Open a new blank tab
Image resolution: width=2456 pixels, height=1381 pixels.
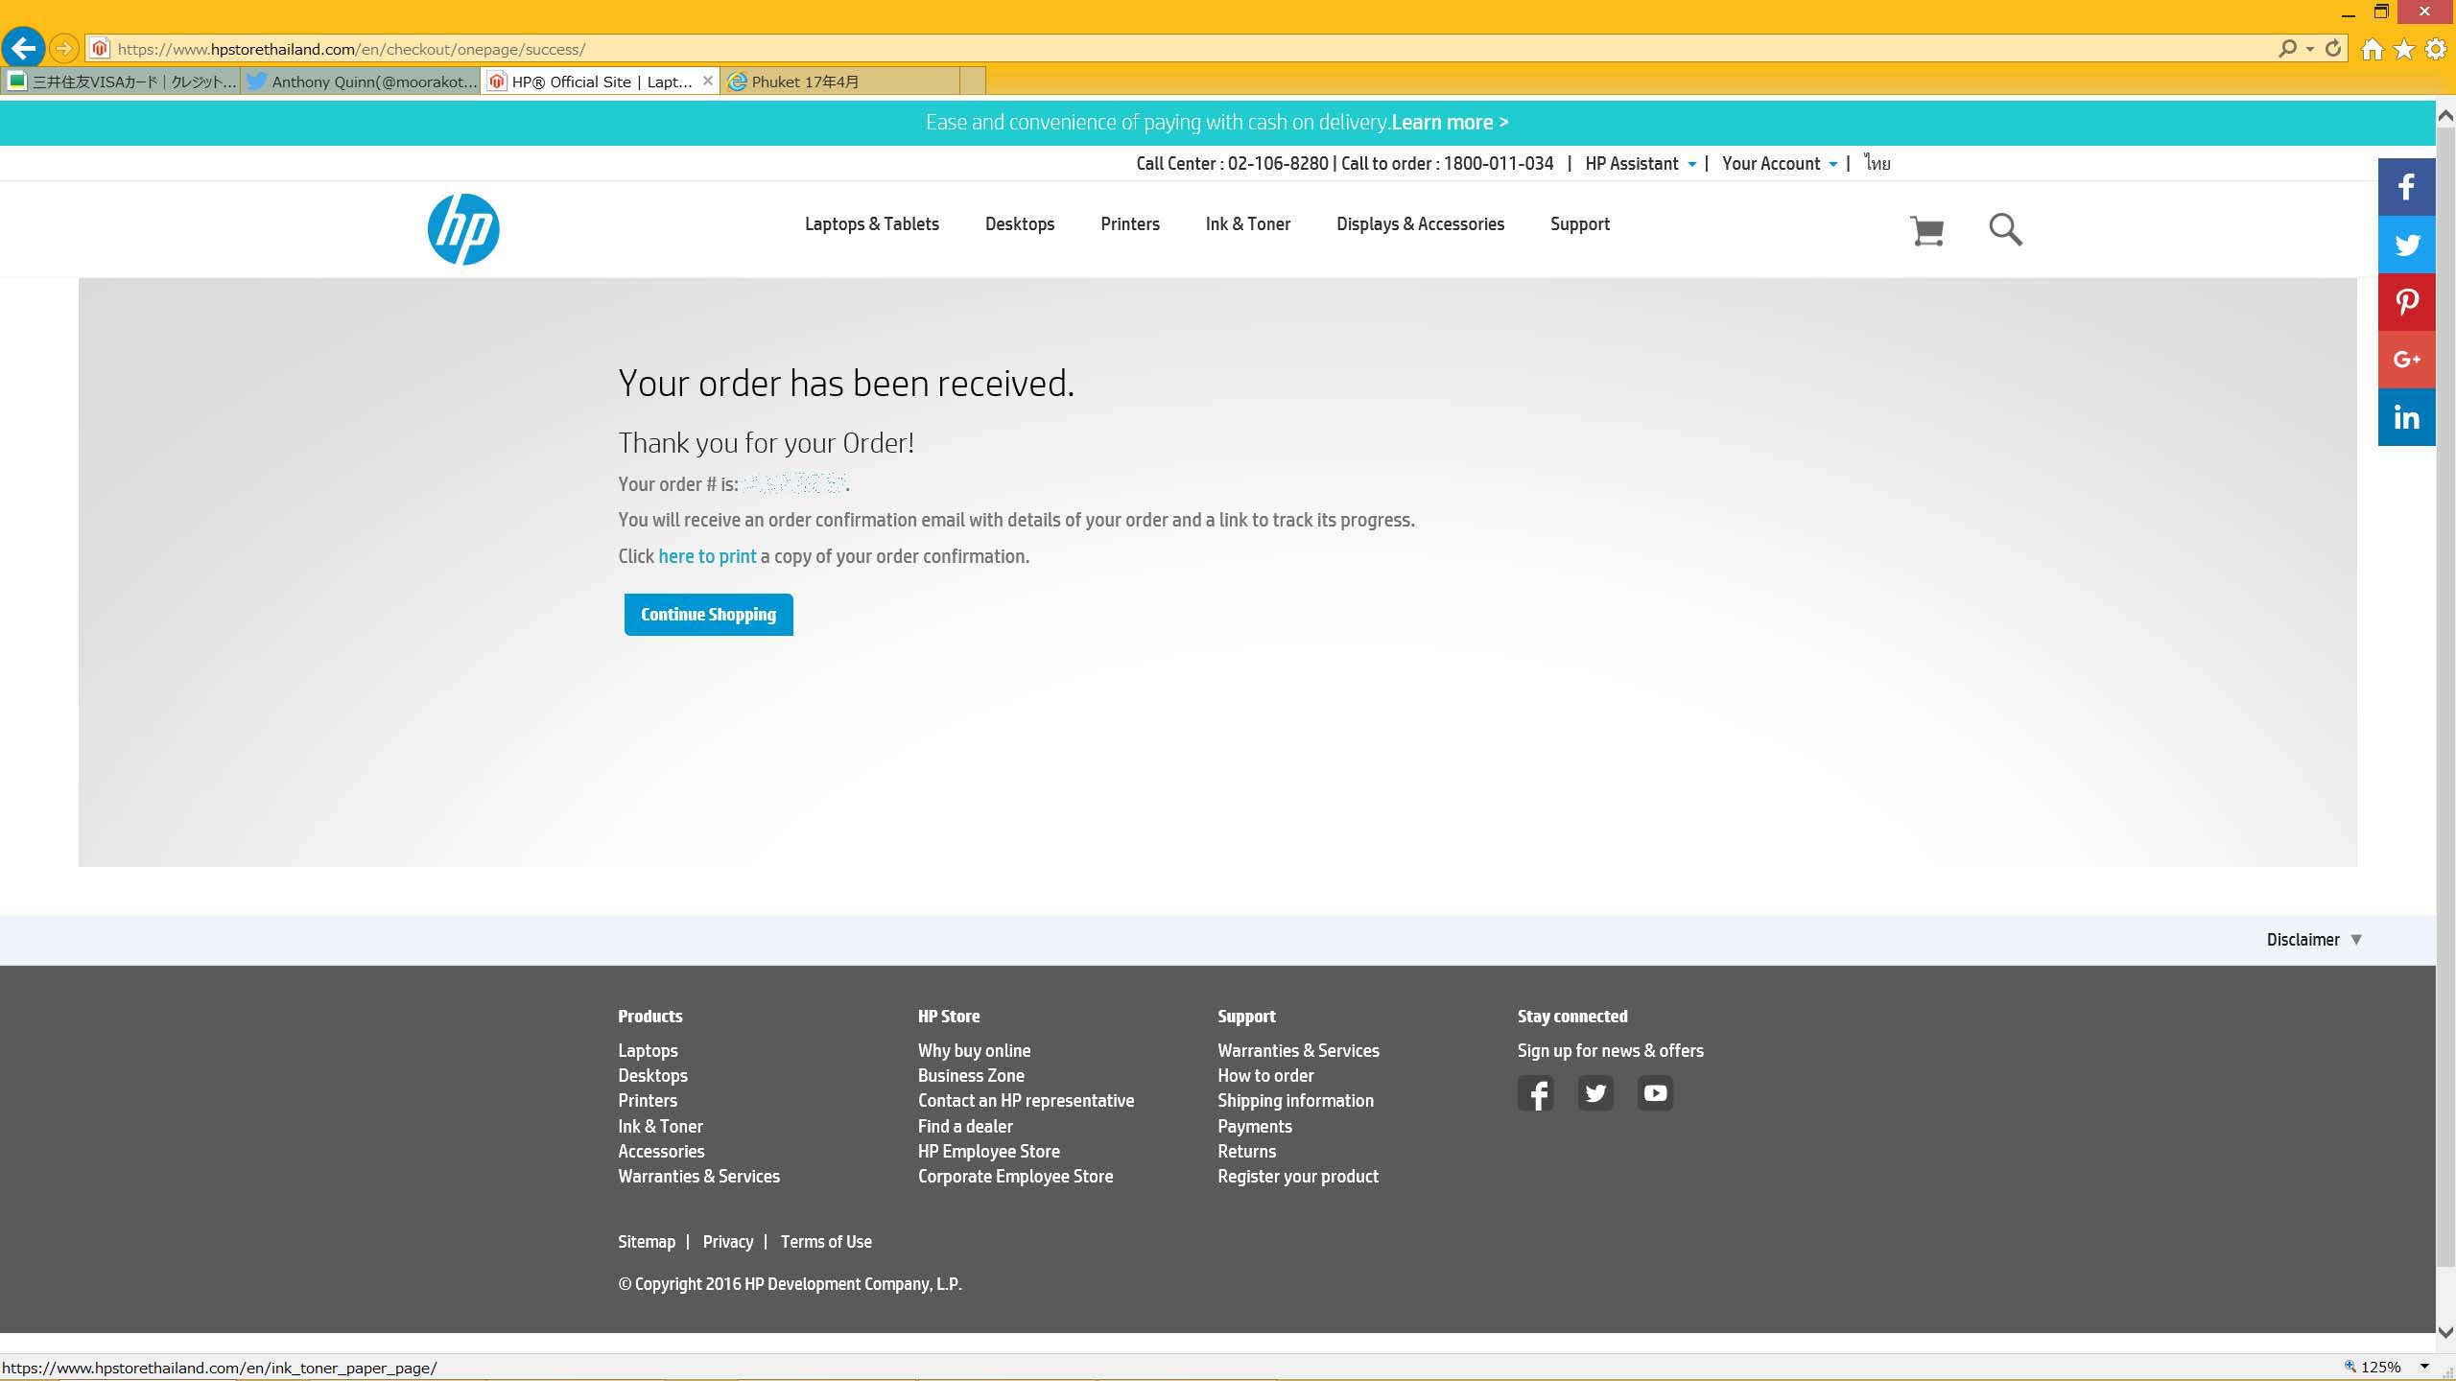[973, 82]
